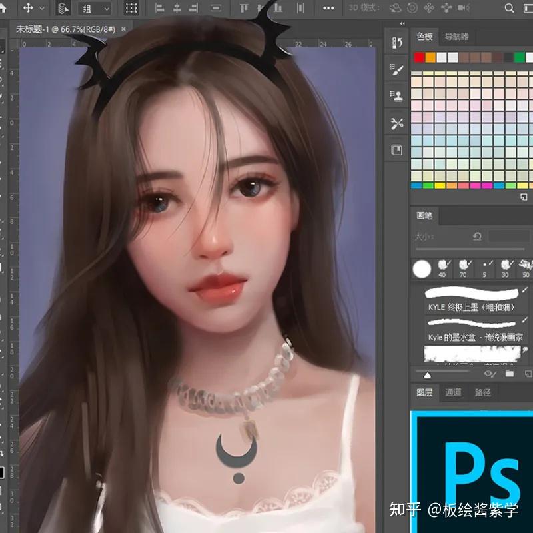Screen dimensions: 533x533
Task: Select the 3D roll camera icon
Action: [412, 8]
